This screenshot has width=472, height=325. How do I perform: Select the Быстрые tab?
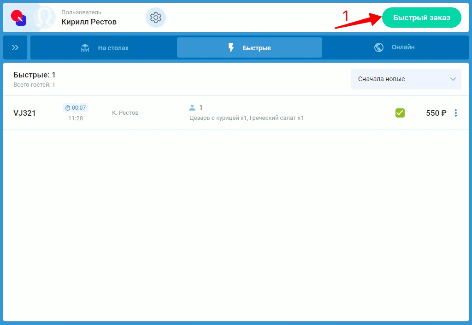coord(249,47)
